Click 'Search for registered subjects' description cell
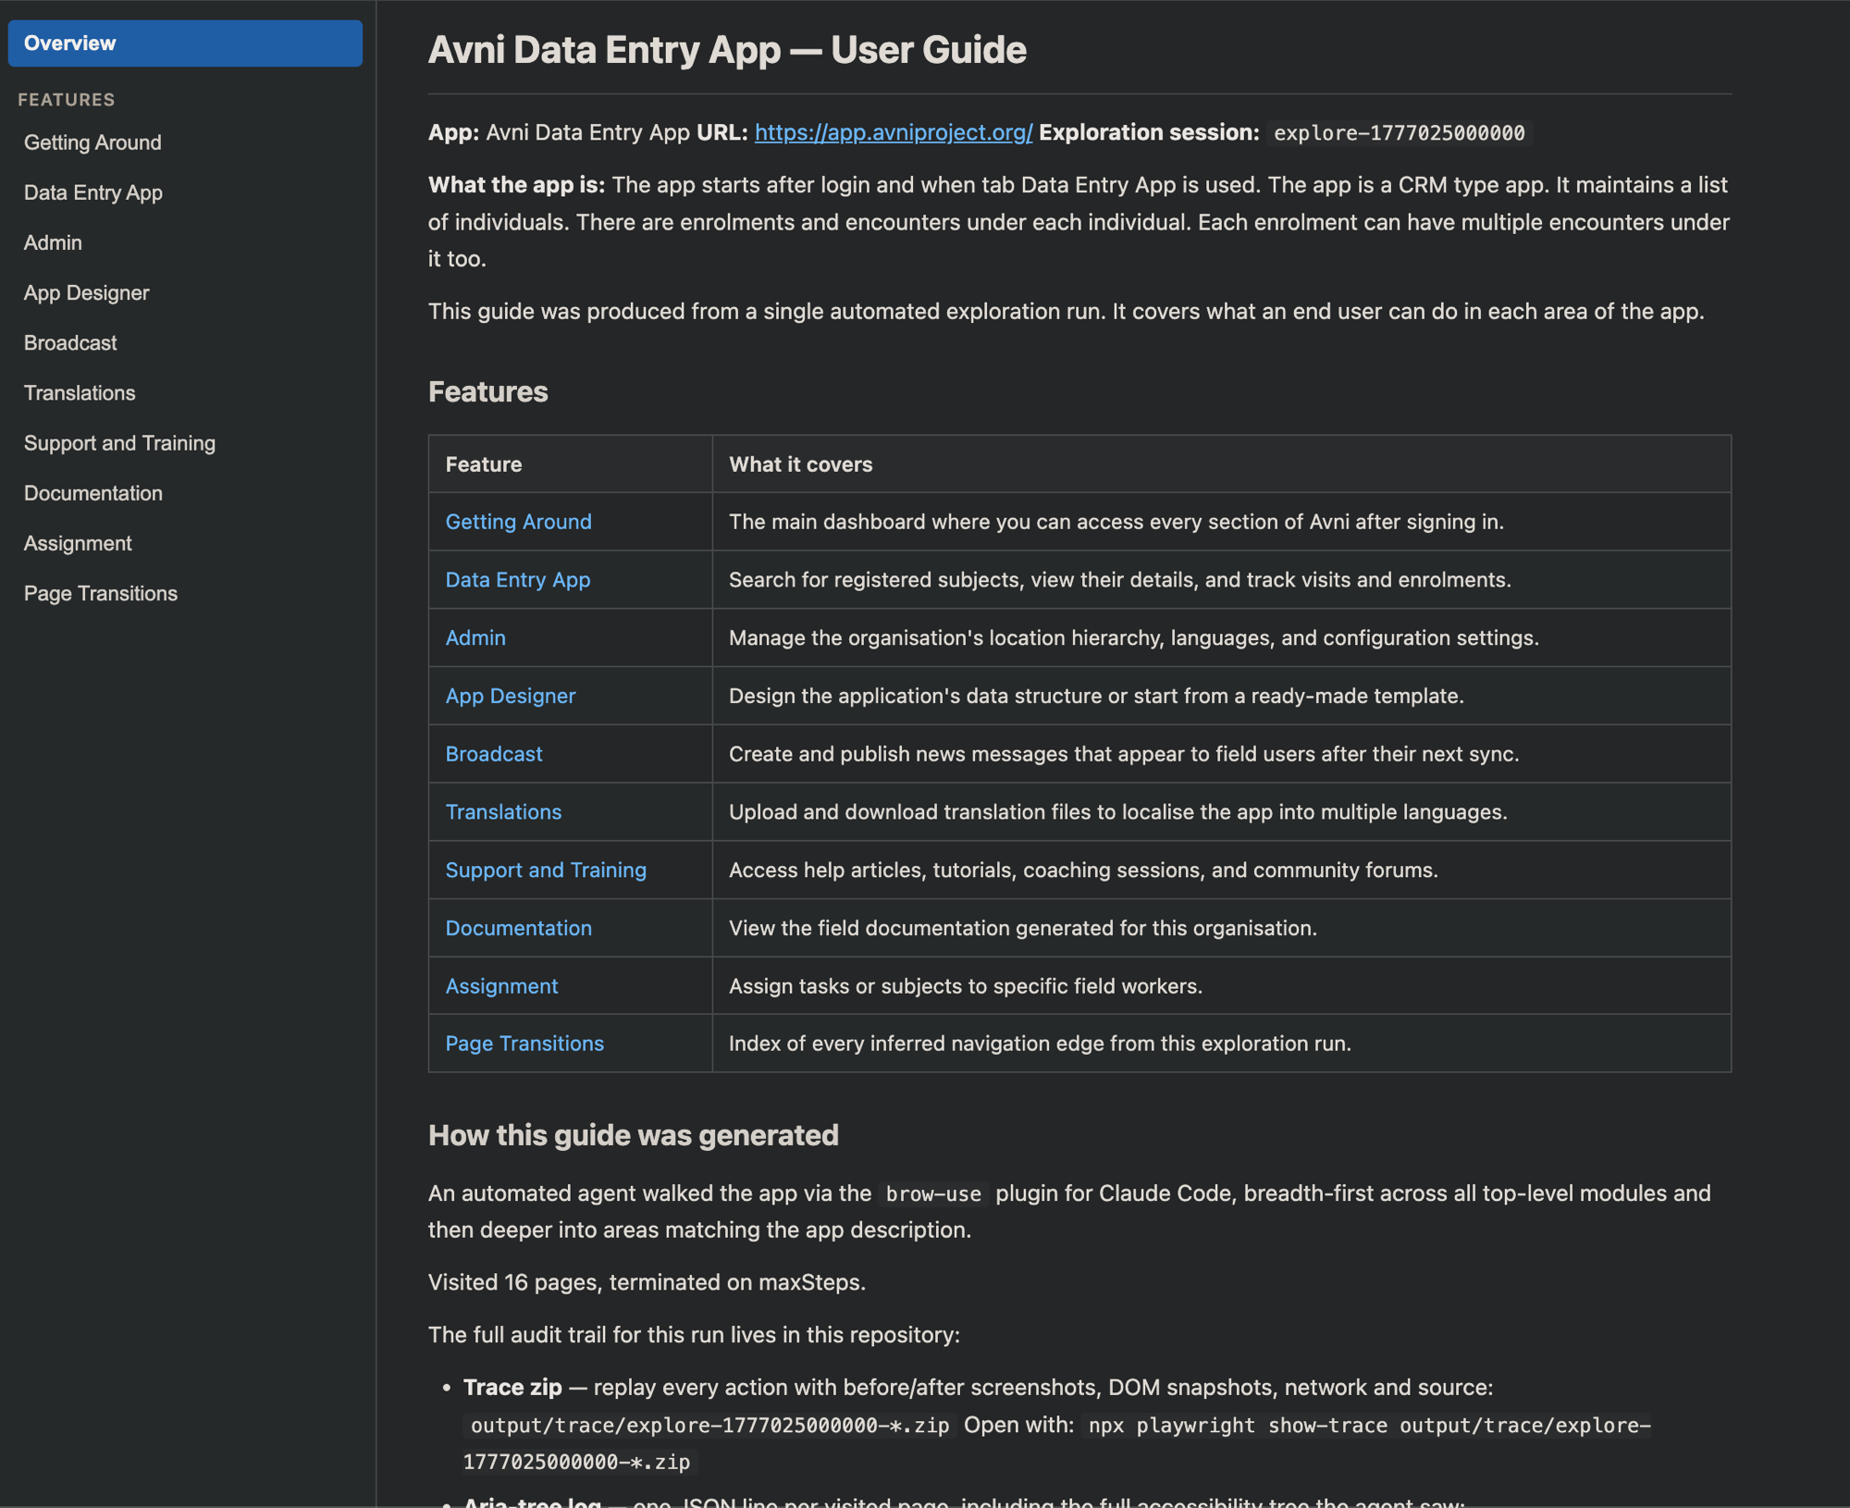The height and width of the screenshot is (1508, 1850). 1120,580
